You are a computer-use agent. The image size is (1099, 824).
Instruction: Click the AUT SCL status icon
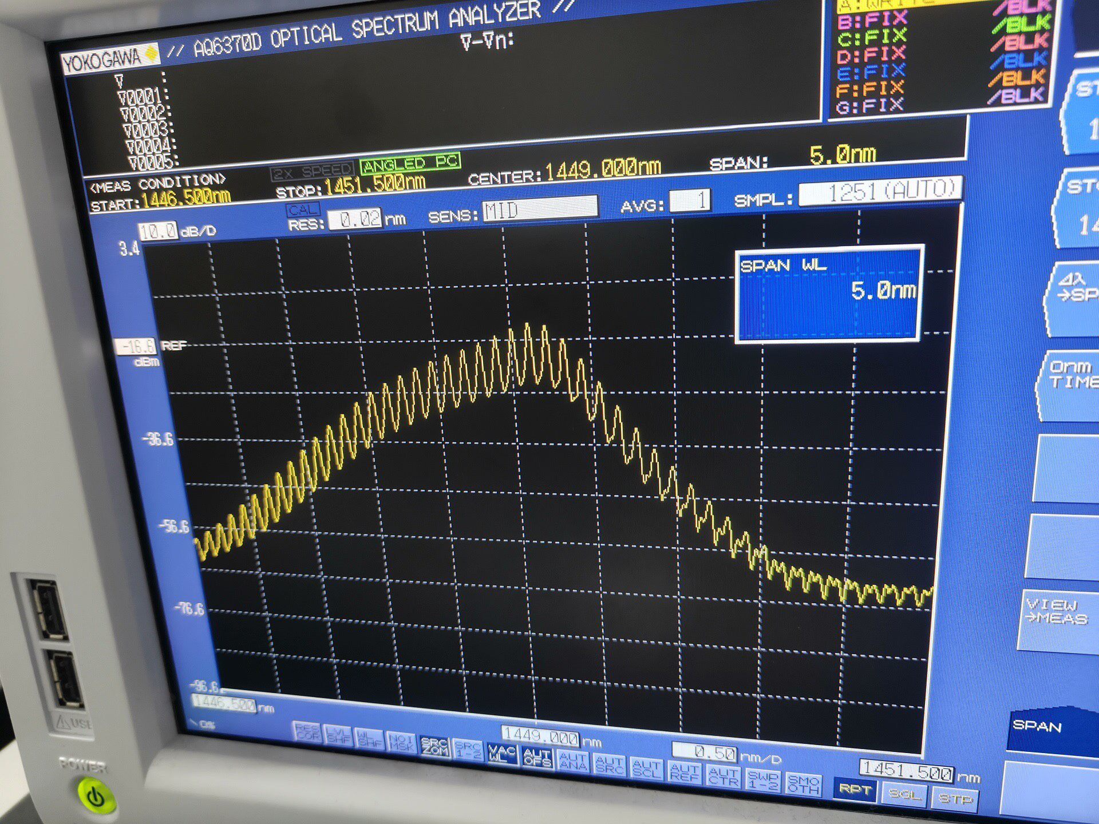click(x=647, y=769)
